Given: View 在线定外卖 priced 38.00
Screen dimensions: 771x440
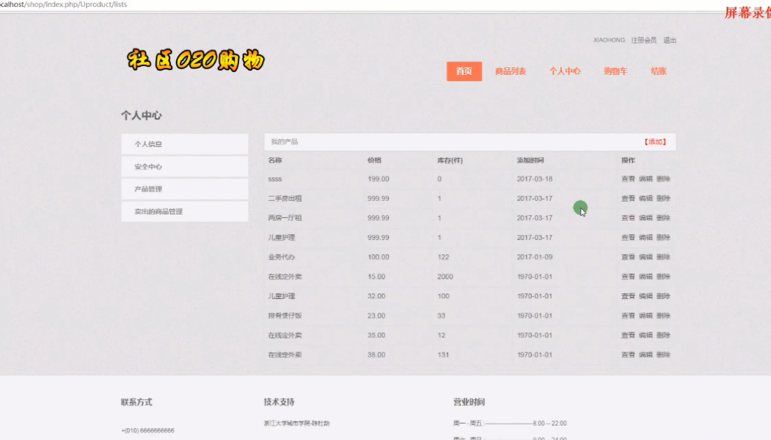Looking at the screenshot, I should pyautogui.click(x=628, y=354).
